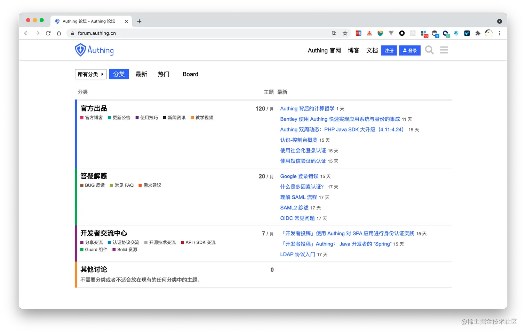
Task: Open the Chrome profile avatar
Action: [489, 33]
